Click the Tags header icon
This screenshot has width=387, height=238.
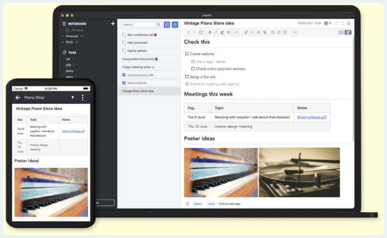64,53
